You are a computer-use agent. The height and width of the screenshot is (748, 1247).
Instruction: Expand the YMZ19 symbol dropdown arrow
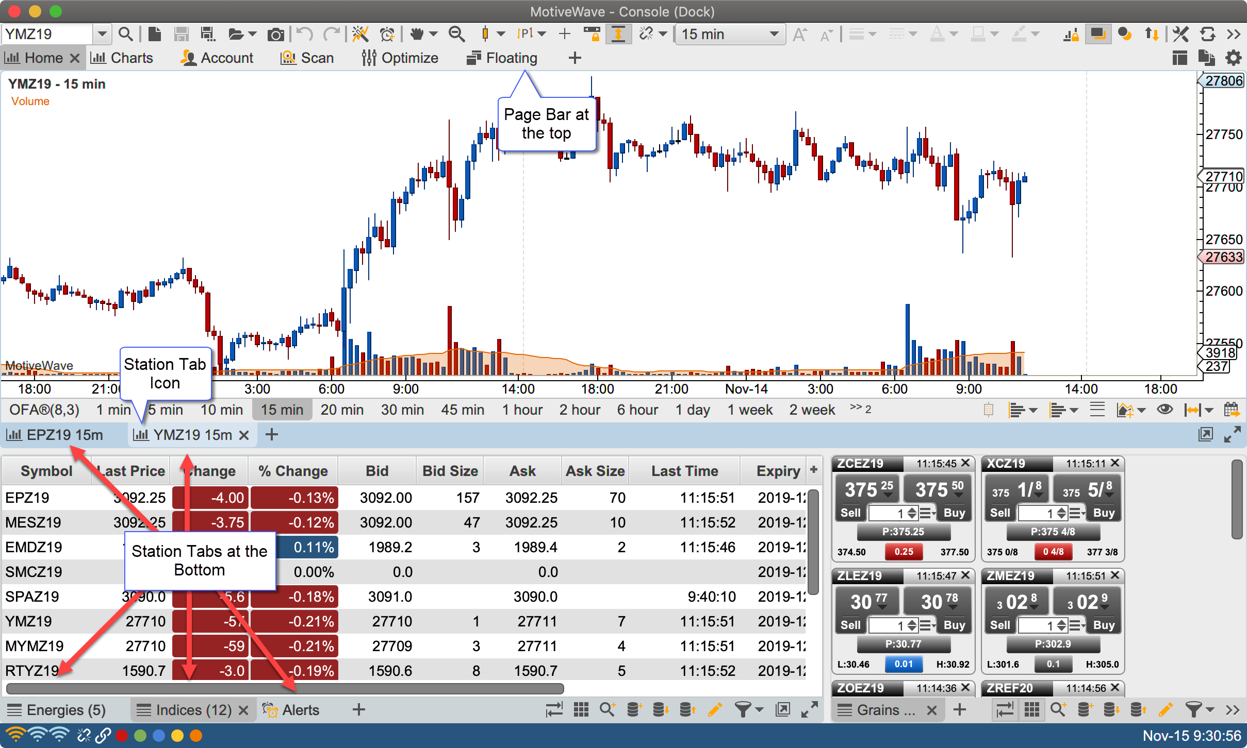coord(102,35)
